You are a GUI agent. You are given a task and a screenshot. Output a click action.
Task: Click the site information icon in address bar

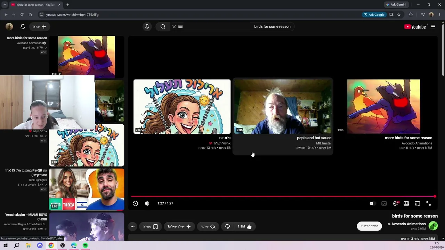click(x=41, y=15)
